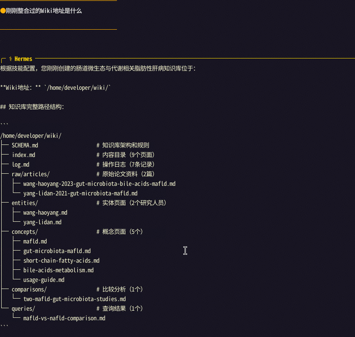Click wang-haoyang.md under entities
This screenshot has width=355, height=337.
click(45, 213)
